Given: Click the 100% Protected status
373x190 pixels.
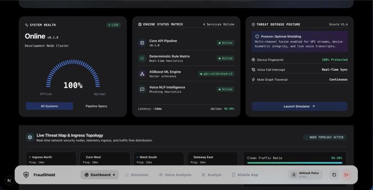Looking at the screenshot, I should [335, 60].
